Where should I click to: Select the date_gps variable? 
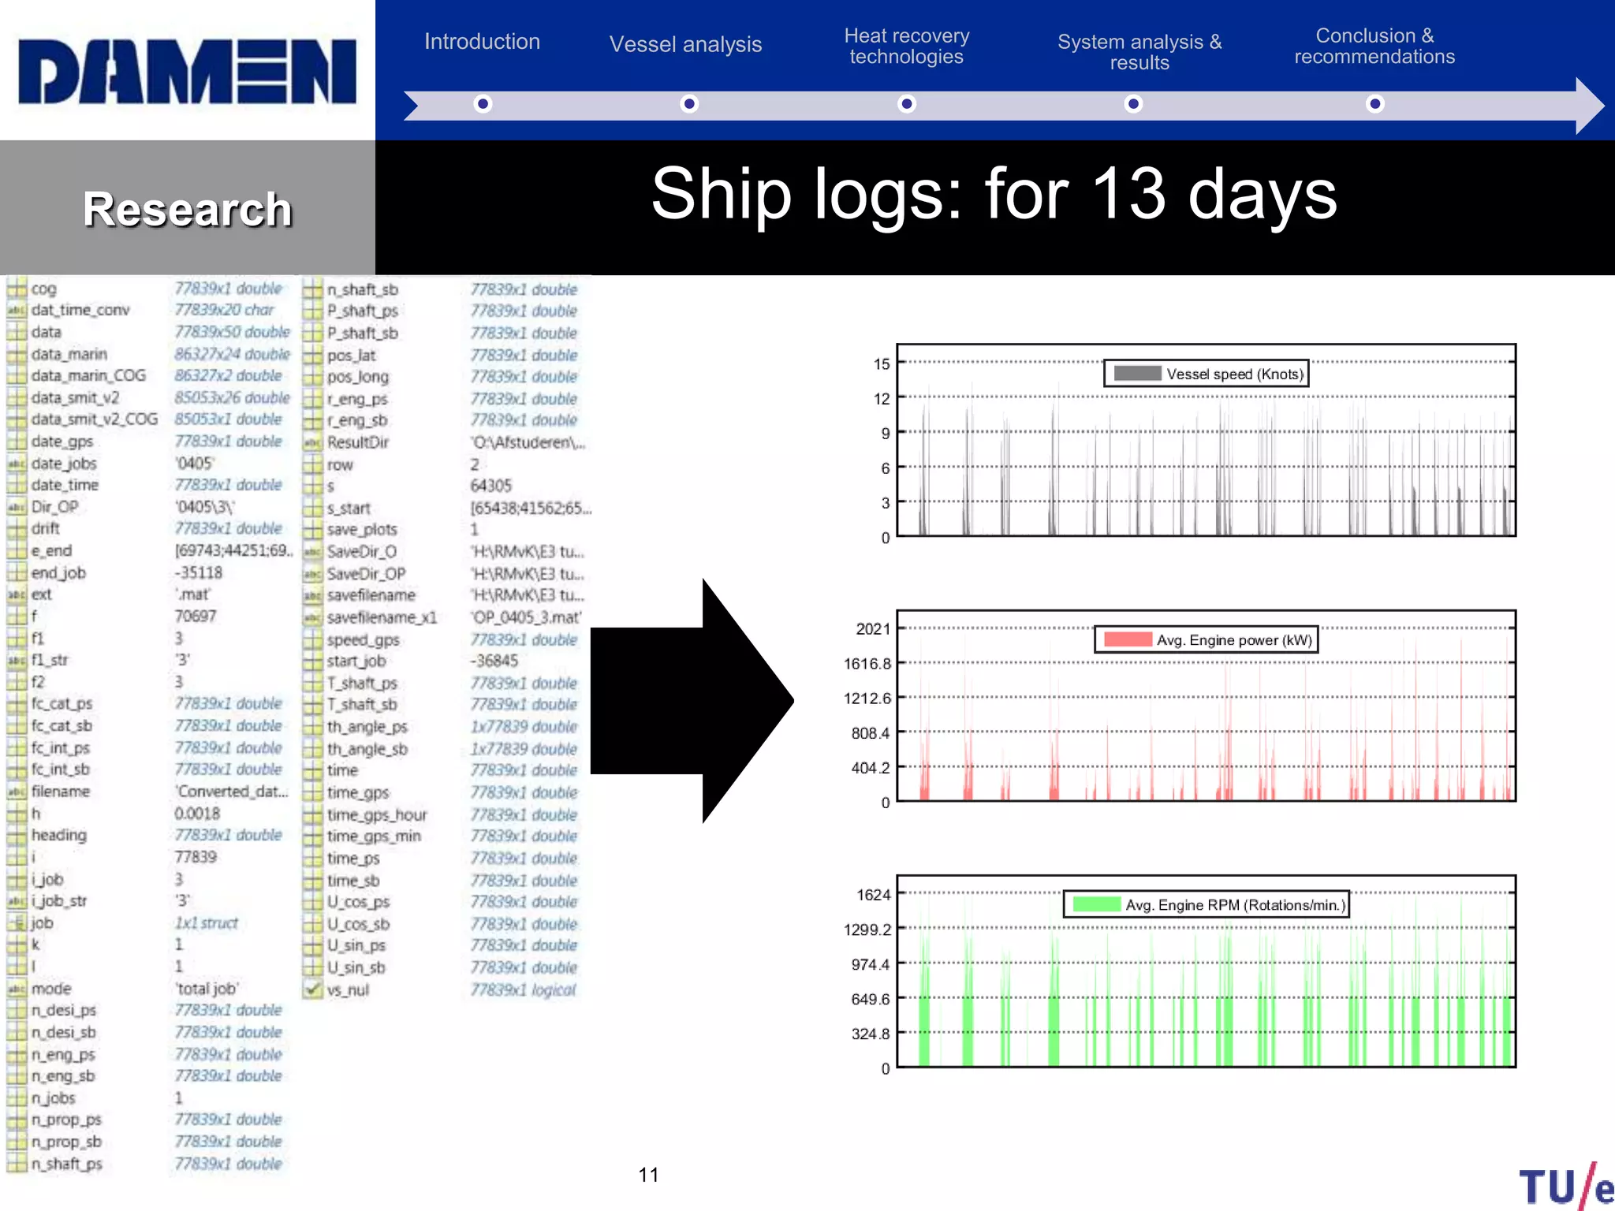coord(62,442)
